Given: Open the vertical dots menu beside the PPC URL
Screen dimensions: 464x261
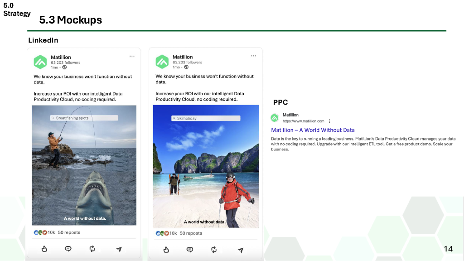Looking at the screenshot, I should coord(329,121).
